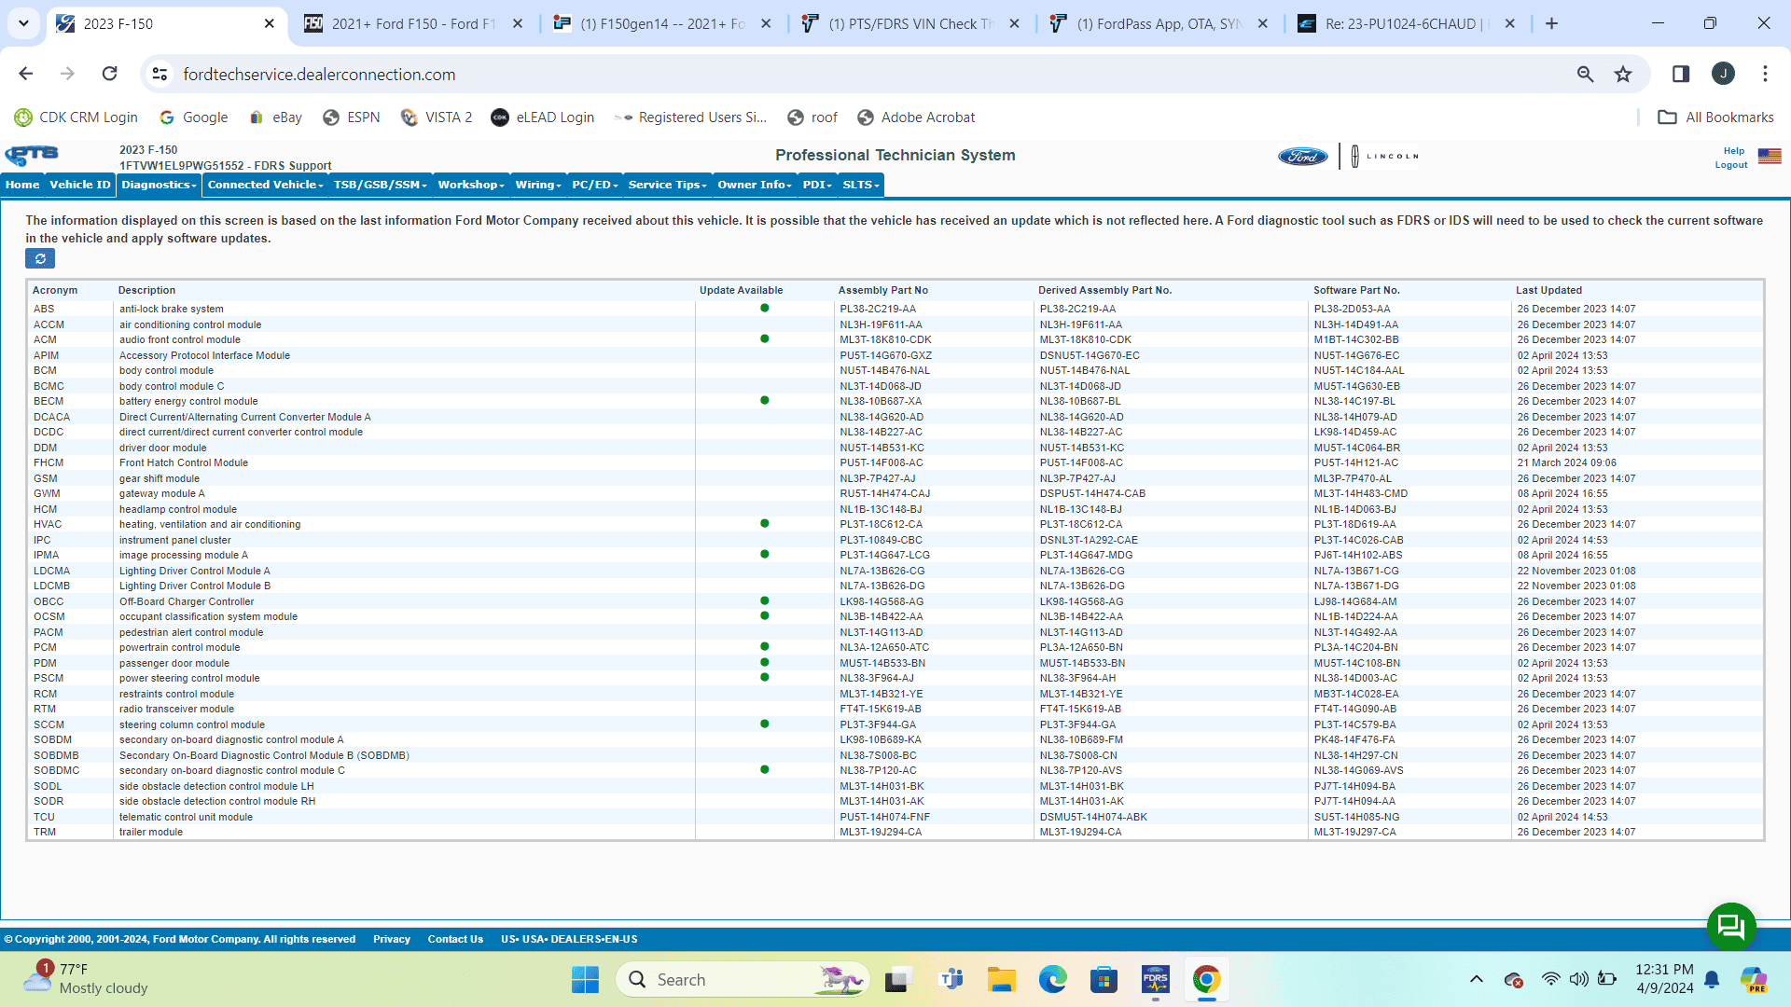Click the PTS logo top left
This screenshot has width=1791, height=1007.
coord(33,156)
